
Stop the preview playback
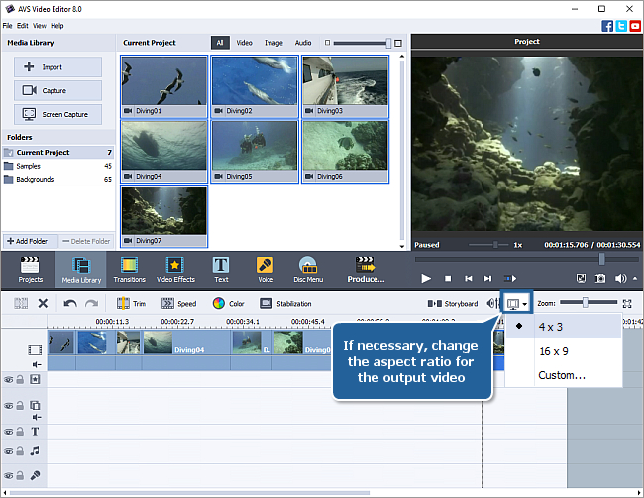448,279
